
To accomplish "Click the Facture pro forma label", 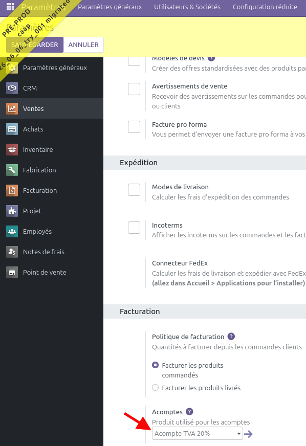I will pos(179,125).
